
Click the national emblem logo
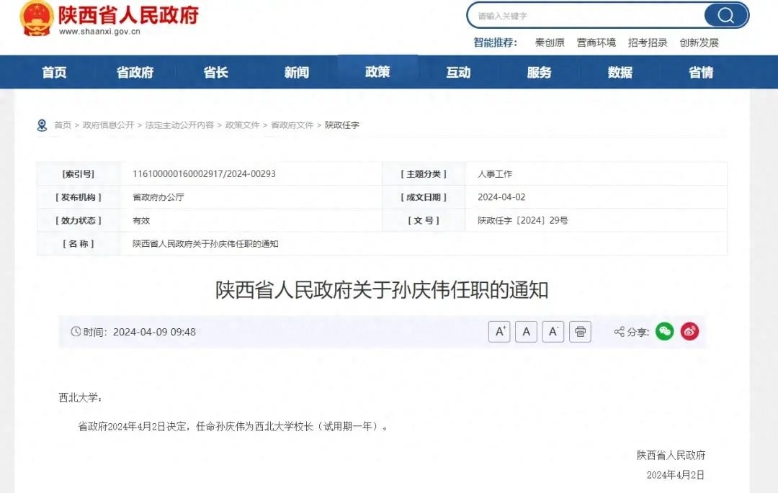tap(36, 18)
